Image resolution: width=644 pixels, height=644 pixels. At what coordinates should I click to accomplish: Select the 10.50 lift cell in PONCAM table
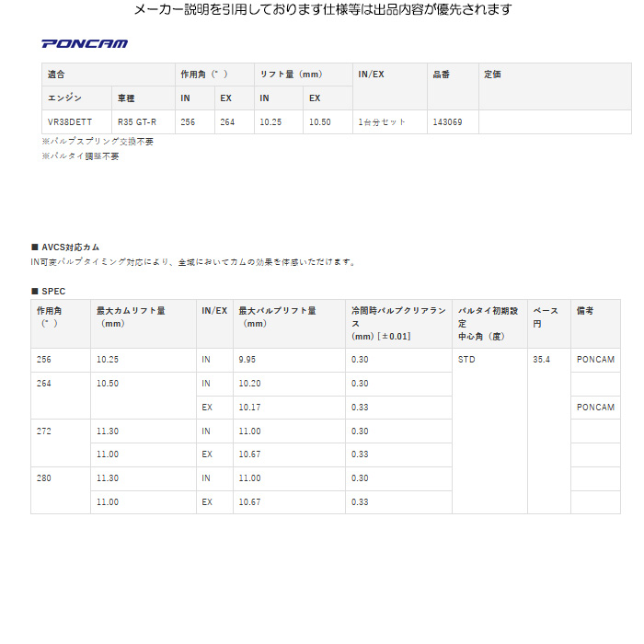click(328, 122)
